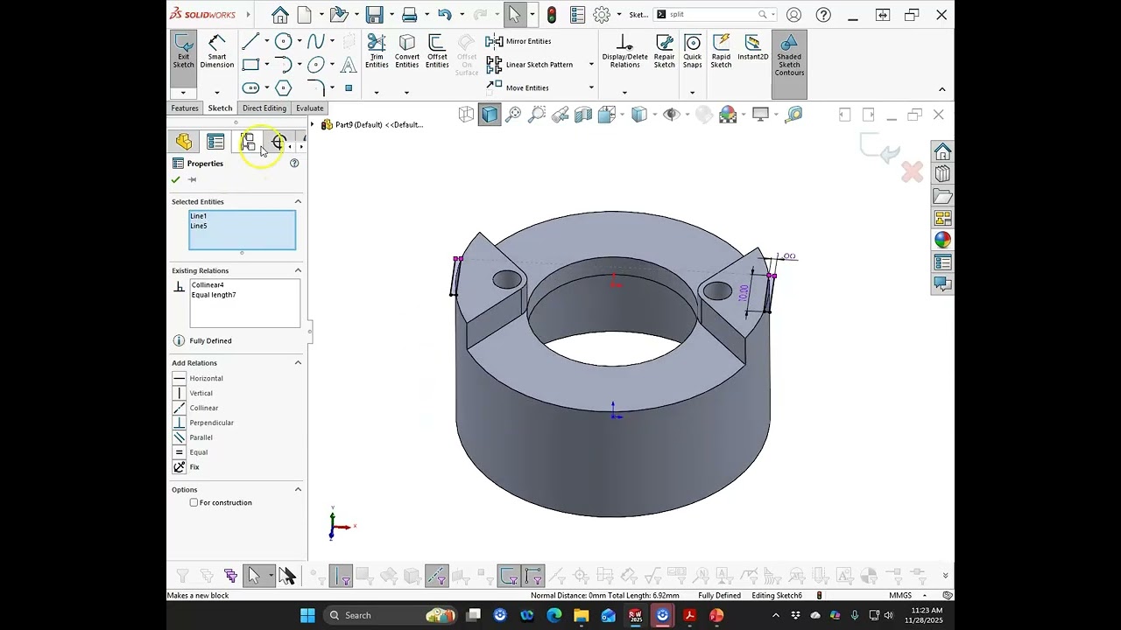Switch to the Features tab
The width and height of the screenshot is (1121, 630).
pos(185,108)
